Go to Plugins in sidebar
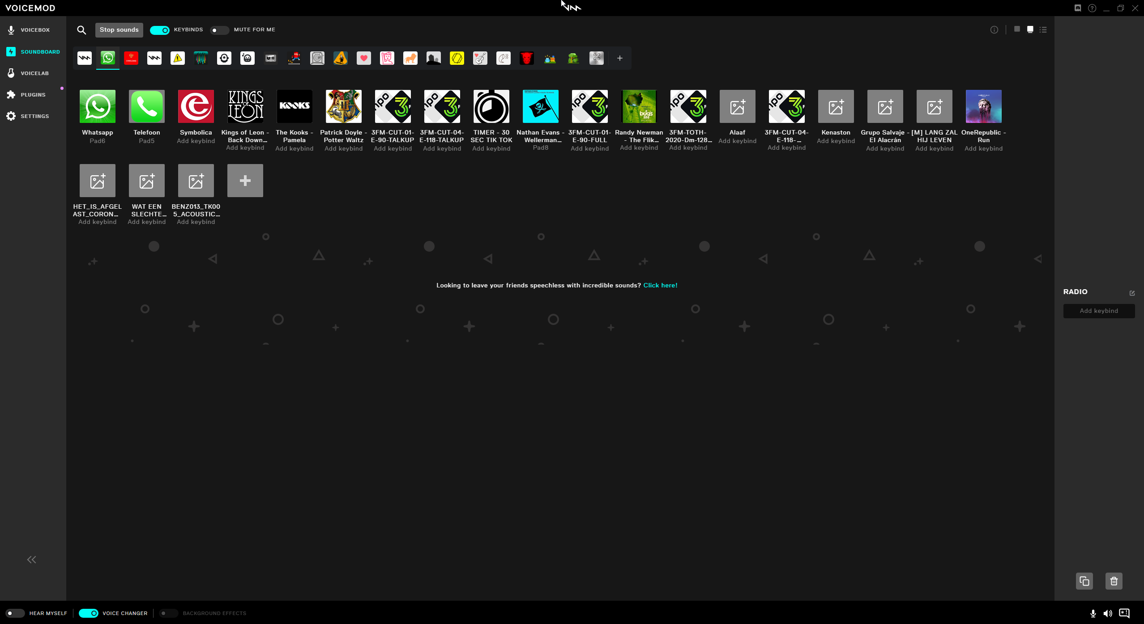 [x=33, y=95]
